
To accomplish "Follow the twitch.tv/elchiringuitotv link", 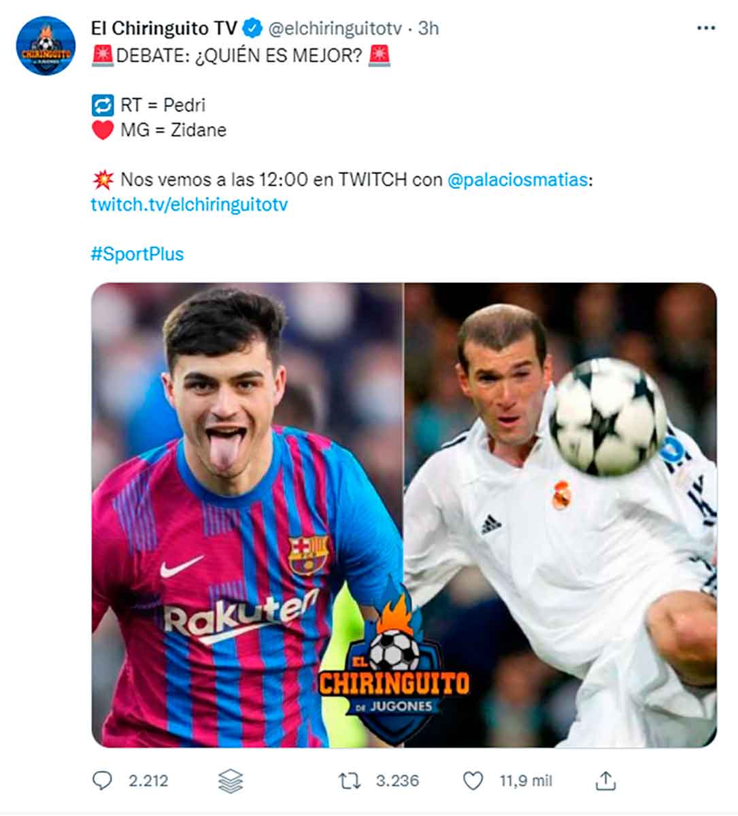I will click(x=189, y=205).
